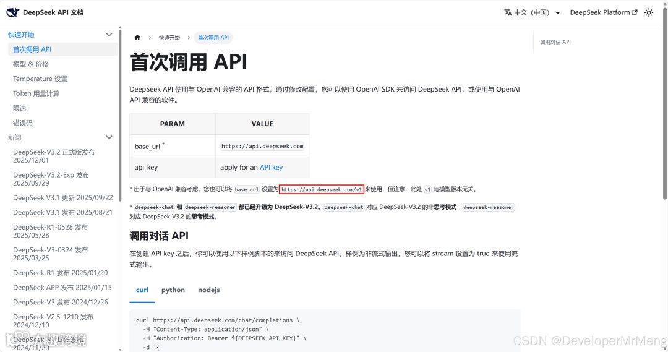Open DeepSeek APP 发布 2025/01/15 news

click(63, 287)
